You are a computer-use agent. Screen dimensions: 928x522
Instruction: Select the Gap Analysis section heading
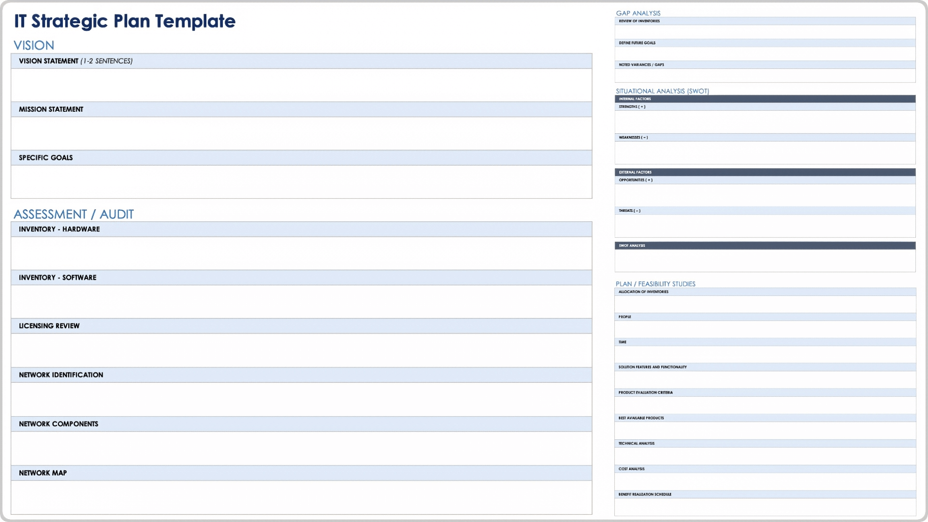tap(638, 13)
